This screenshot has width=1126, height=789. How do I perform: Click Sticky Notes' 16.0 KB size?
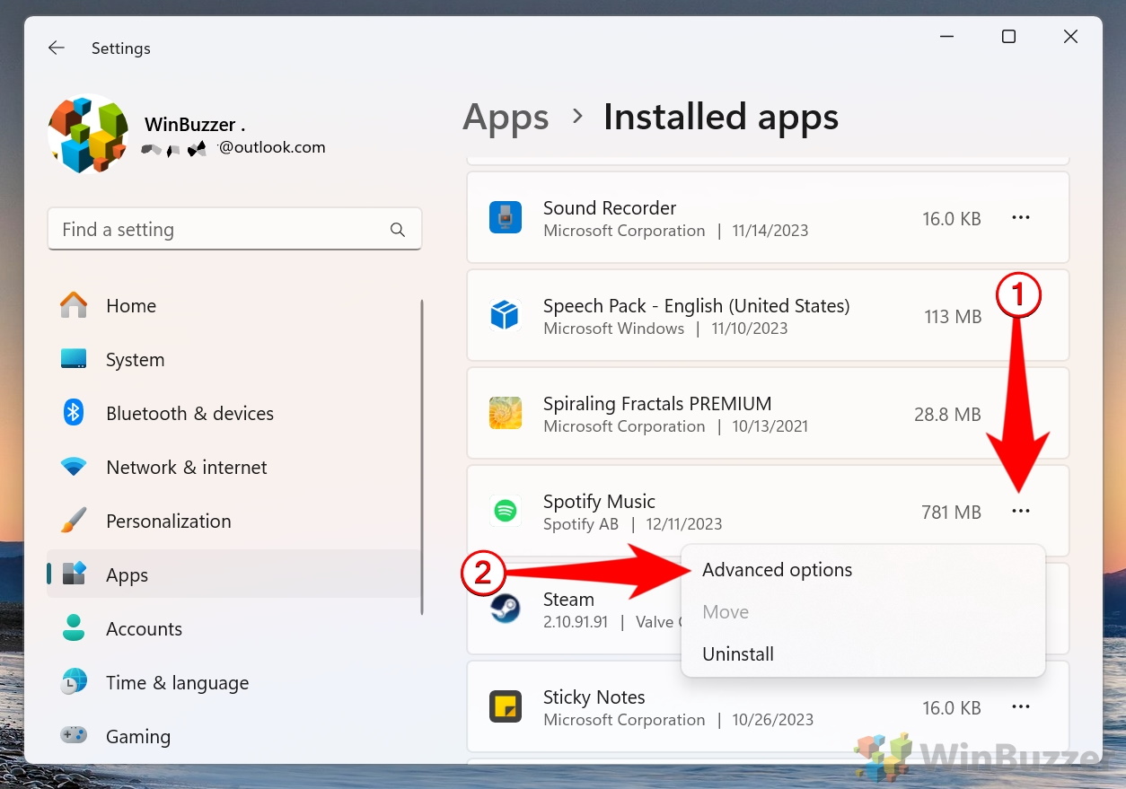click(x=952, y=707)
